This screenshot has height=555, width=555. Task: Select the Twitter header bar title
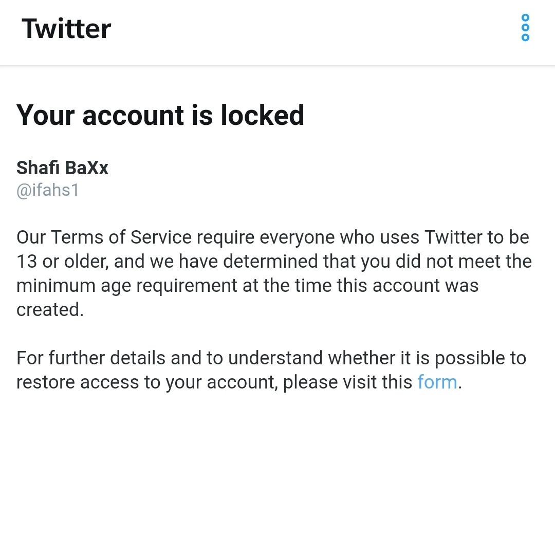coord(66,29)
